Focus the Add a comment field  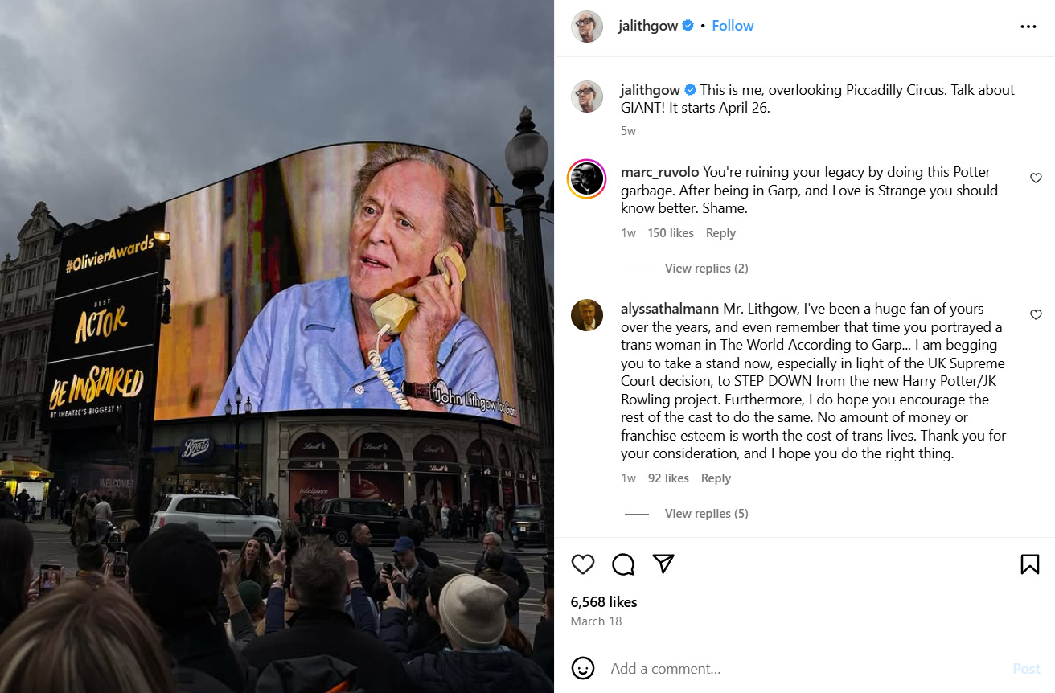[x=804, y=668]
